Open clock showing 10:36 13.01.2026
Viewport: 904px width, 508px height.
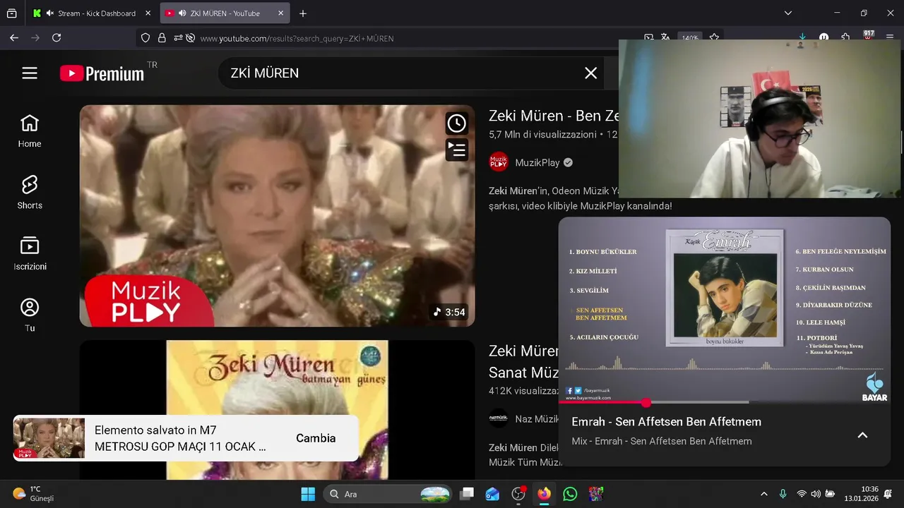(x=861, y=494)
